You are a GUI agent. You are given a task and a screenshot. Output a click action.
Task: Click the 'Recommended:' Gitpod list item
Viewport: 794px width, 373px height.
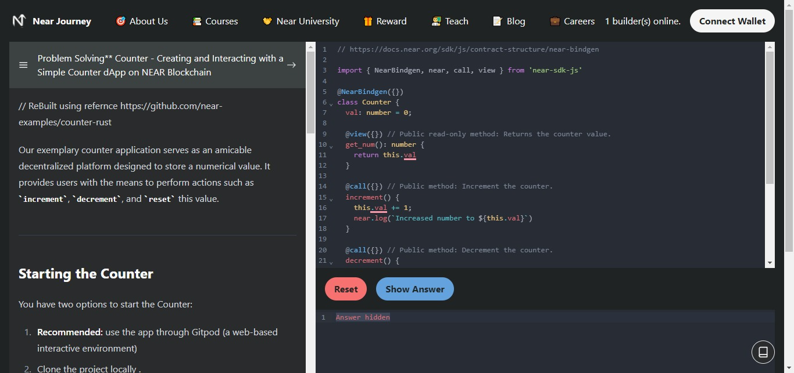click(x=158, y=341)
